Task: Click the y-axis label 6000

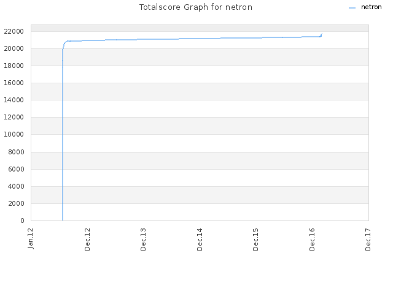Action: [16, 169]
